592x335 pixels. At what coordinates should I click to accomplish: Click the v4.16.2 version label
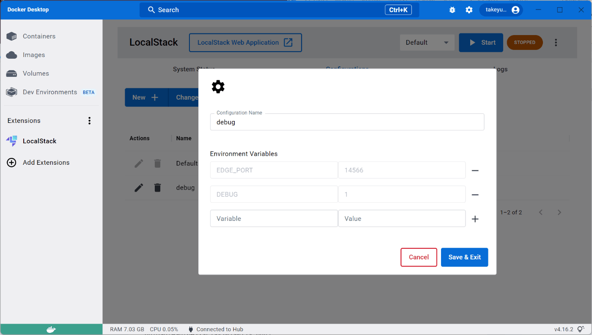click(x=564, y=330)
